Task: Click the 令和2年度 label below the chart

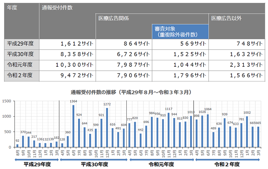Action: (227, 164)
